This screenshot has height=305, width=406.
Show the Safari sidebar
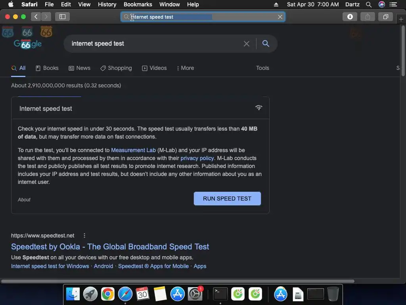[62, 17]
